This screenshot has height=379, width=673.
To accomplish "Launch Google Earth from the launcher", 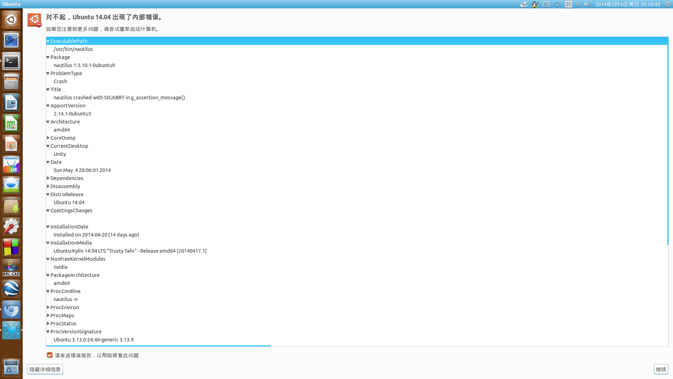I will (11, 289).
